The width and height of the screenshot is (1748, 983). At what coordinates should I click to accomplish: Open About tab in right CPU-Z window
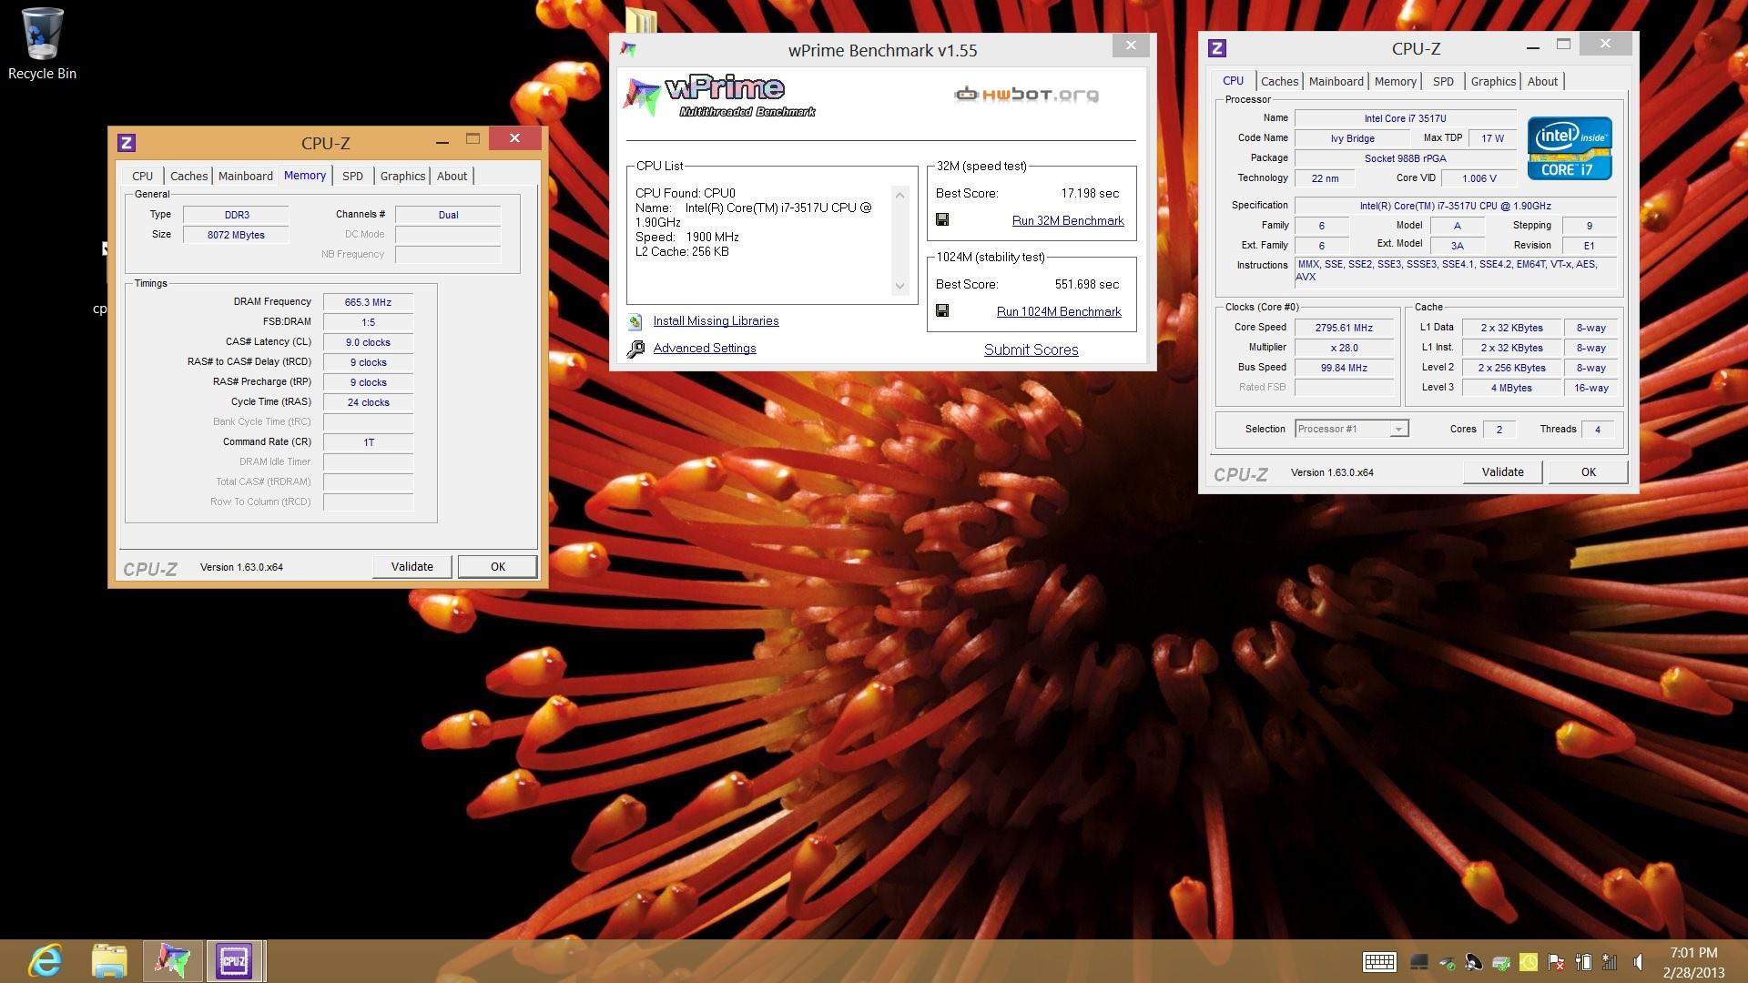point(1542,81)
